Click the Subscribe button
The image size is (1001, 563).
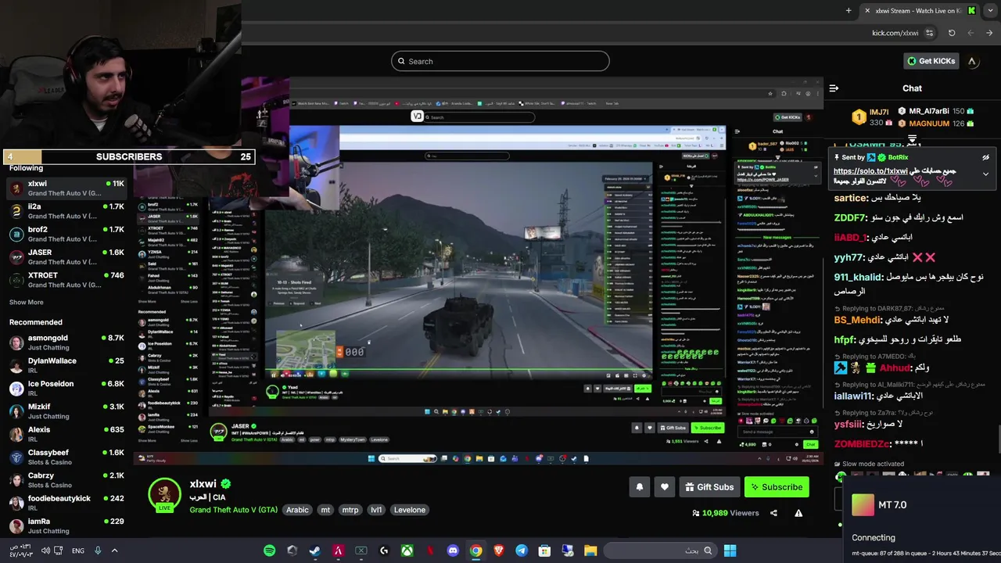777,487
